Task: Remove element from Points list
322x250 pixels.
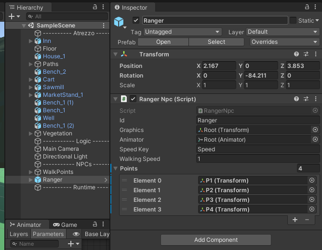Action: (307, 220)
